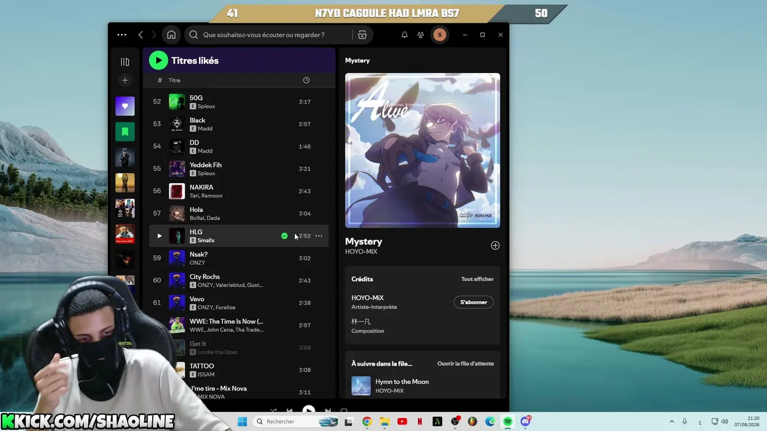This screenshot has height=431, width=767.
Task: Click the Spleux artist under 50G
Action: pos(206,107)
